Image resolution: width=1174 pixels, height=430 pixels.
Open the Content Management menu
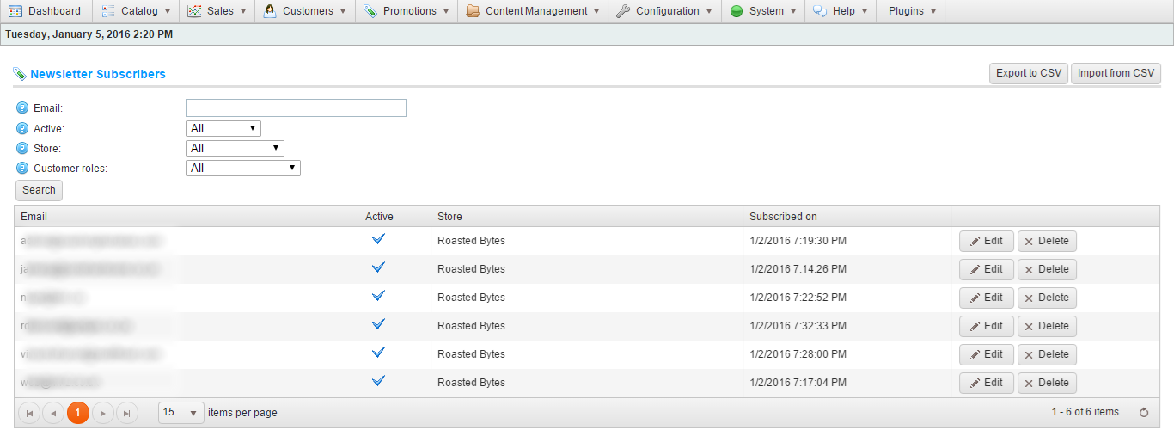[x=533, y=11]
